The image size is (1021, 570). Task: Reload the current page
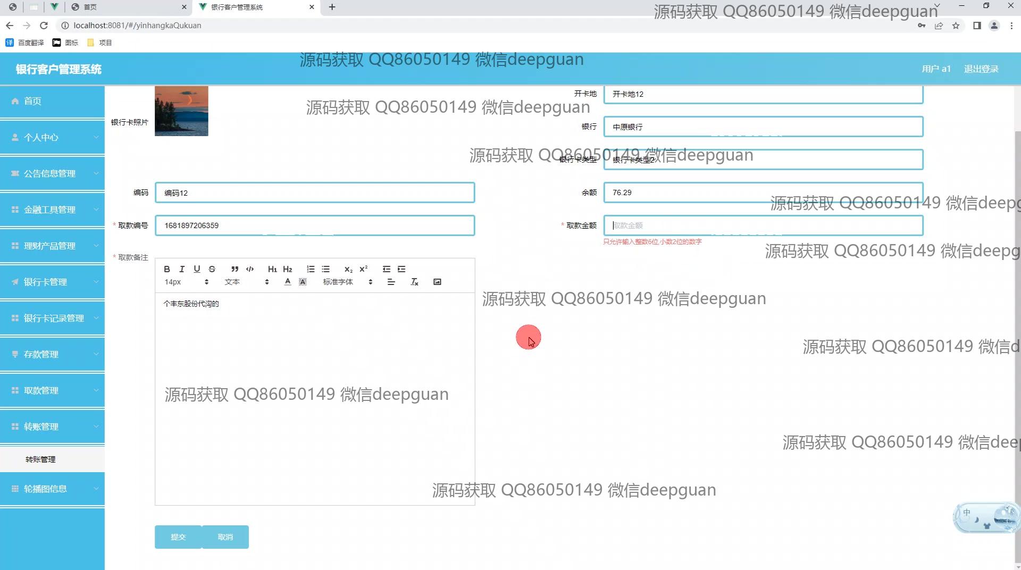coord(44,26)
